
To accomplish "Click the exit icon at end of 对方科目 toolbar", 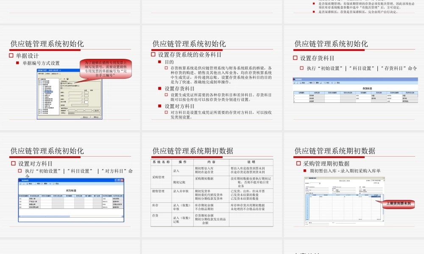I will [x=54, y=184].
